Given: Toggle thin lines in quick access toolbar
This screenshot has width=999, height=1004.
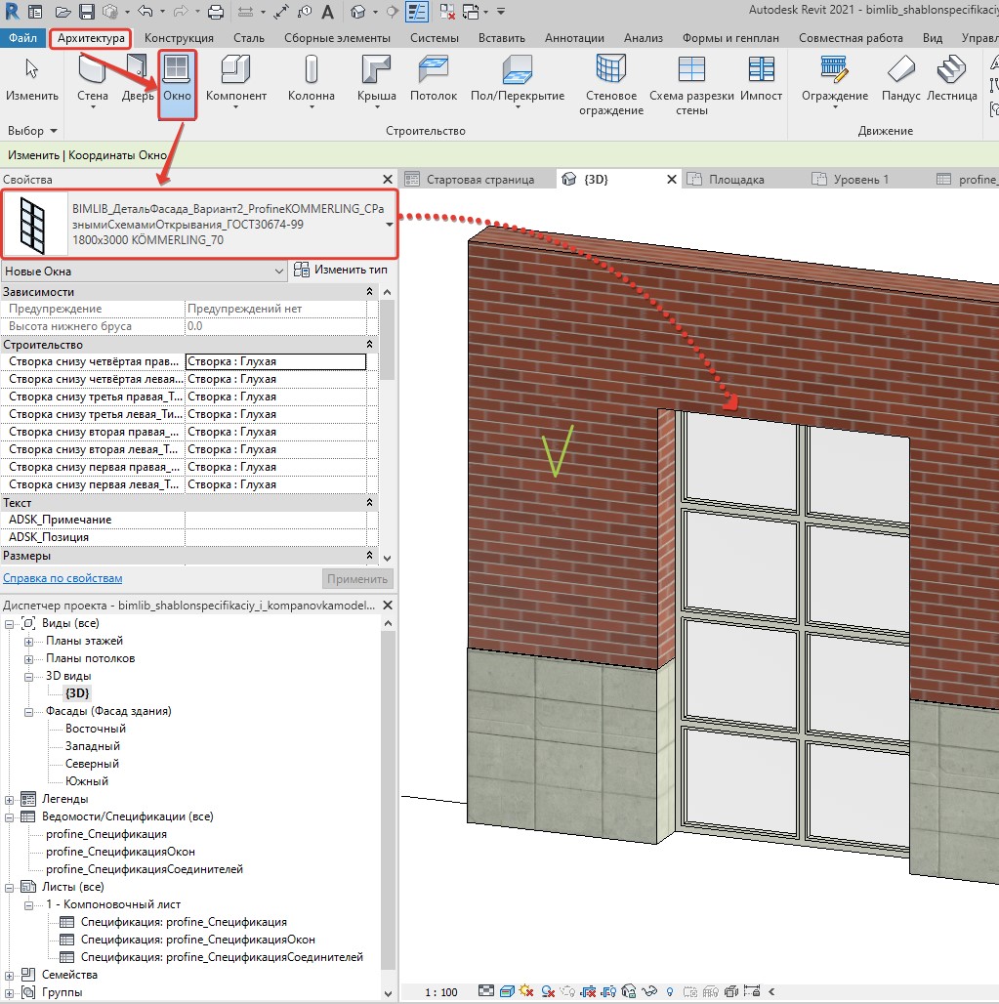Looking at the screenshot, I should (416, 12).
